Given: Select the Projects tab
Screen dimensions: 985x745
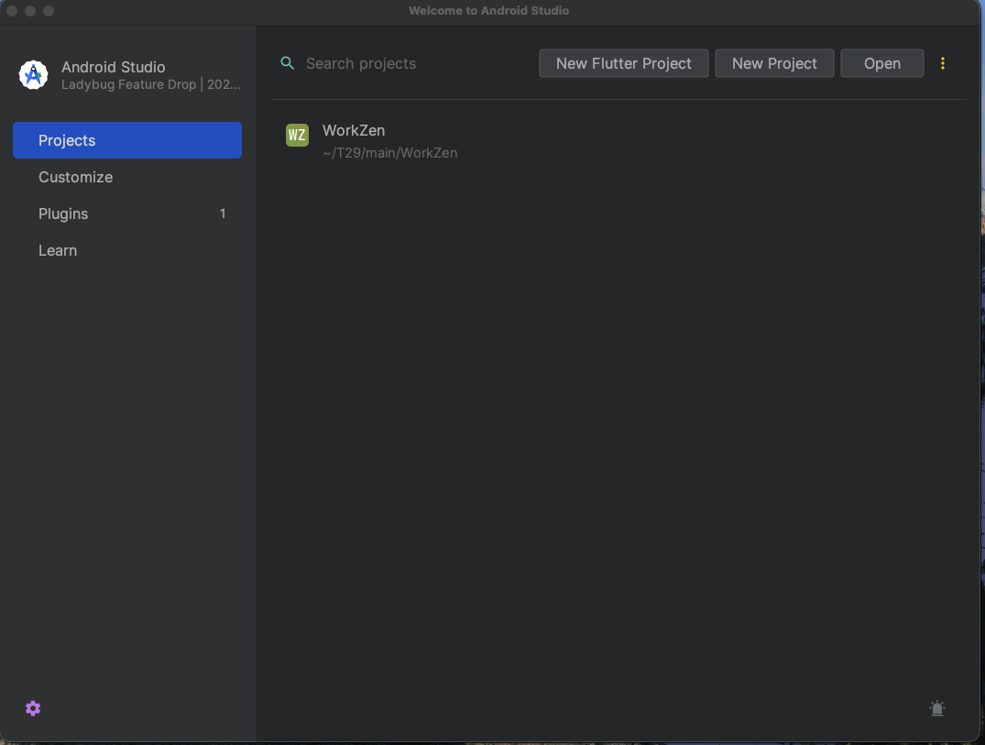Looking at the screenshot, I should coord(126,140).
